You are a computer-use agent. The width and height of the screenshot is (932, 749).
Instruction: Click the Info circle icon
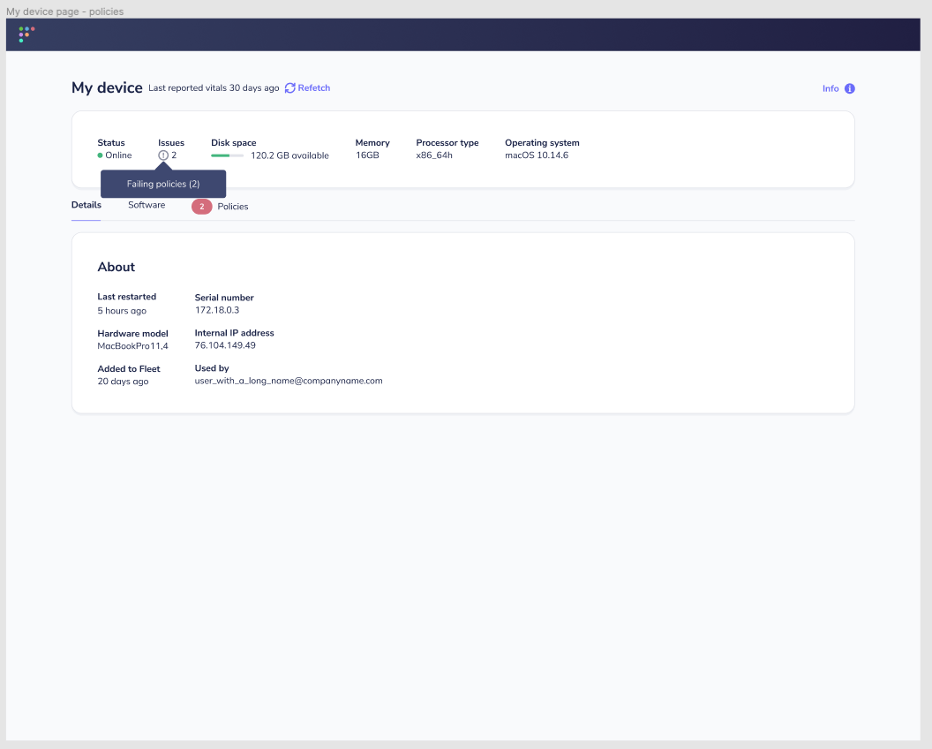tap(849, 88)
